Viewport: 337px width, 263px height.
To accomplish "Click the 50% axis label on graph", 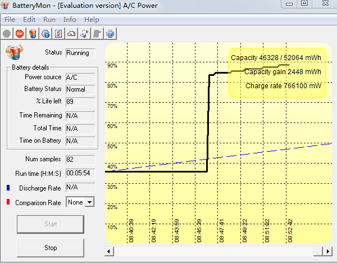I will [x=112, y=147].
